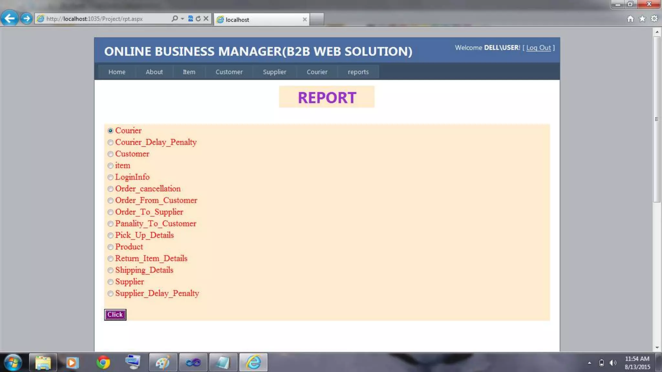Choose the Supplier_Delay_Penalty report option

click(111, 294)
